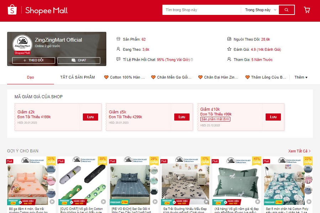Viewport: 320px width, 213px height.
Task: Click the heart icon beside Cotton 100% Hàn
Action: coord(106,77)
